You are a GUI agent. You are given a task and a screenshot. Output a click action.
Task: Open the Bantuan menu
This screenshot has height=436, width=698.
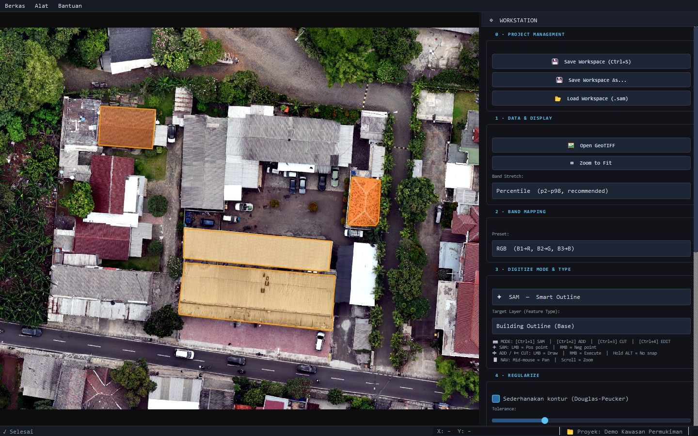(x=70, y=6)
